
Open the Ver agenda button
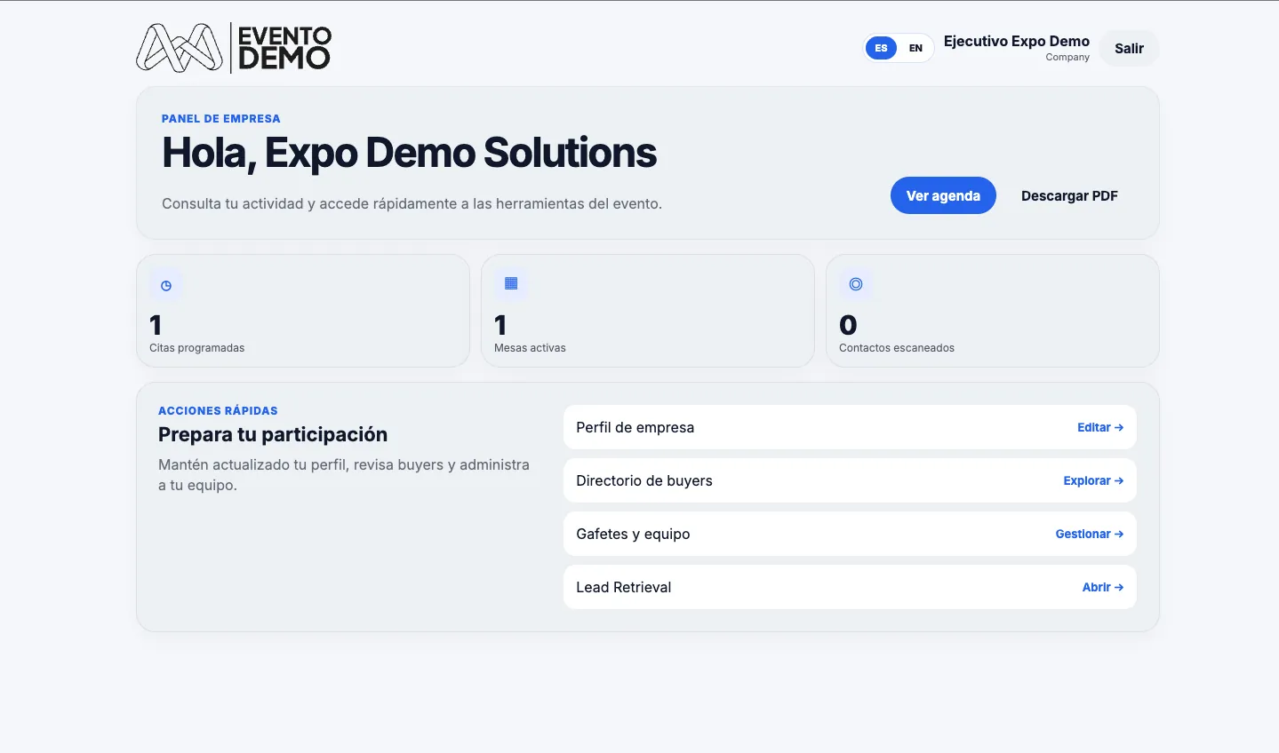click(943, 195)
